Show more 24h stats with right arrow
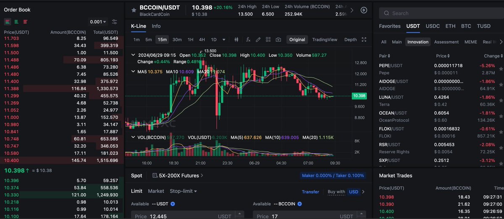The width and height of the screenshot is (504, 219). (x=352, y=10)
